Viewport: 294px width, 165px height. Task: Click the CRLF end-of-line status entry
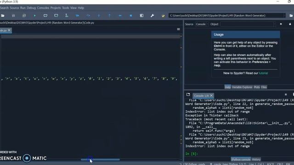[x=280, y=164]
